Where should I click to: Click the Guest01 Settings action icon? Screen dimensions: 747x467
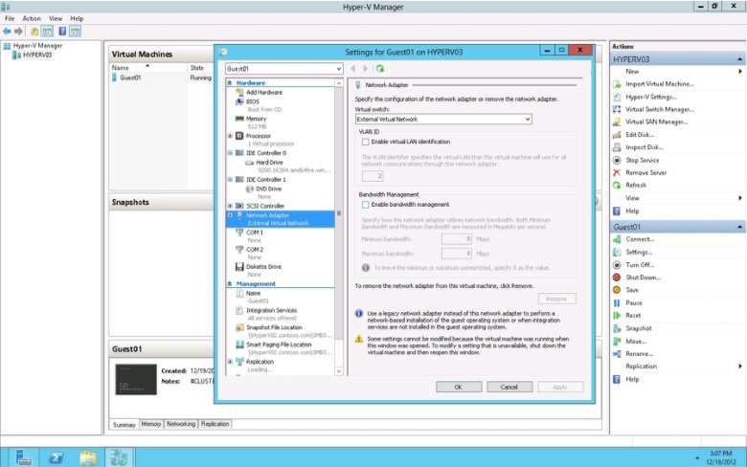617,252
